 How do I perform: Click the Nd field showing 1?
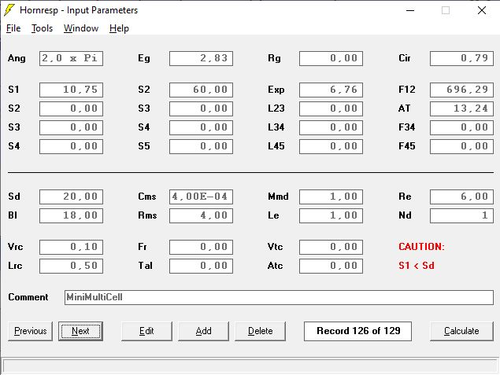coord(461,215)
